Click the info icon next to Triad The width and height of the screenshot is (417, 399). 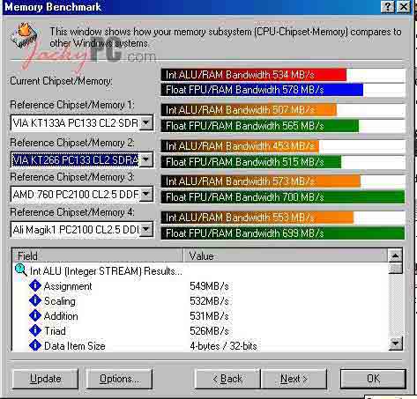tap(35, 330)
